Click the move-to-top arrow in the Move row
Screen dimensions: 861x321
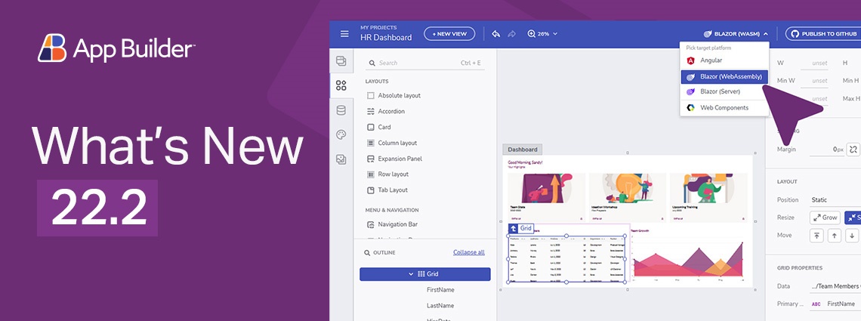click(x=817, y=236)
